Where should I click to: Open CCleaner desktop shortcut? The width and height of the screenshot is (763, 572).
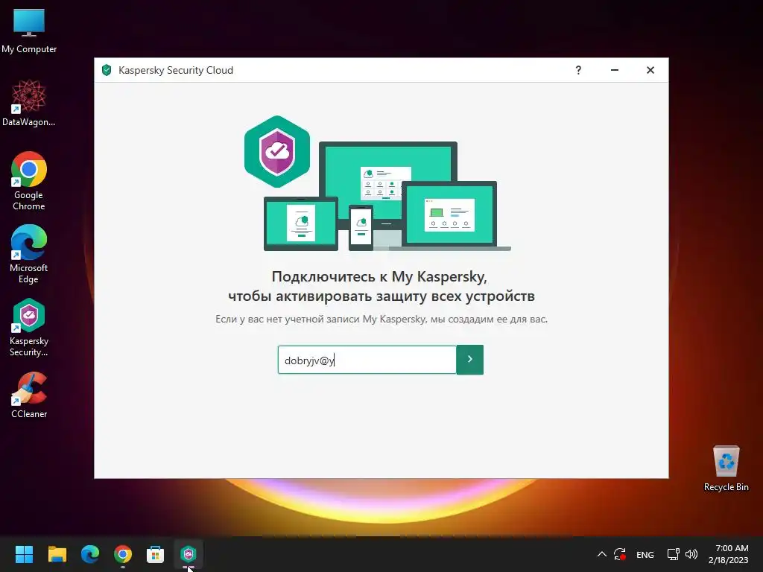point(29,395)
